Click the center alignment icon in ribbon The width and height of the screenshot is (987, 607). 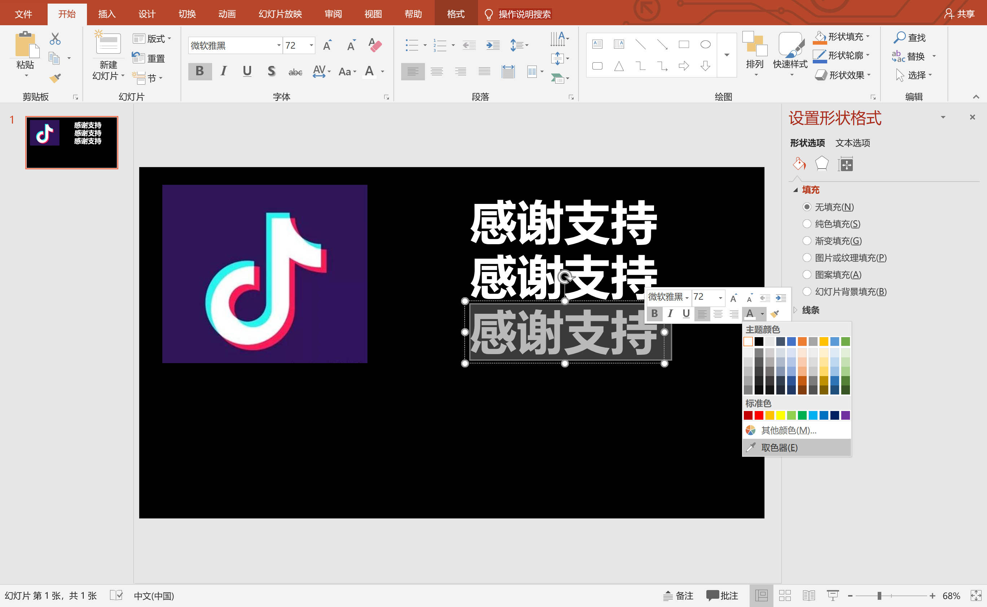pos(437,71)
